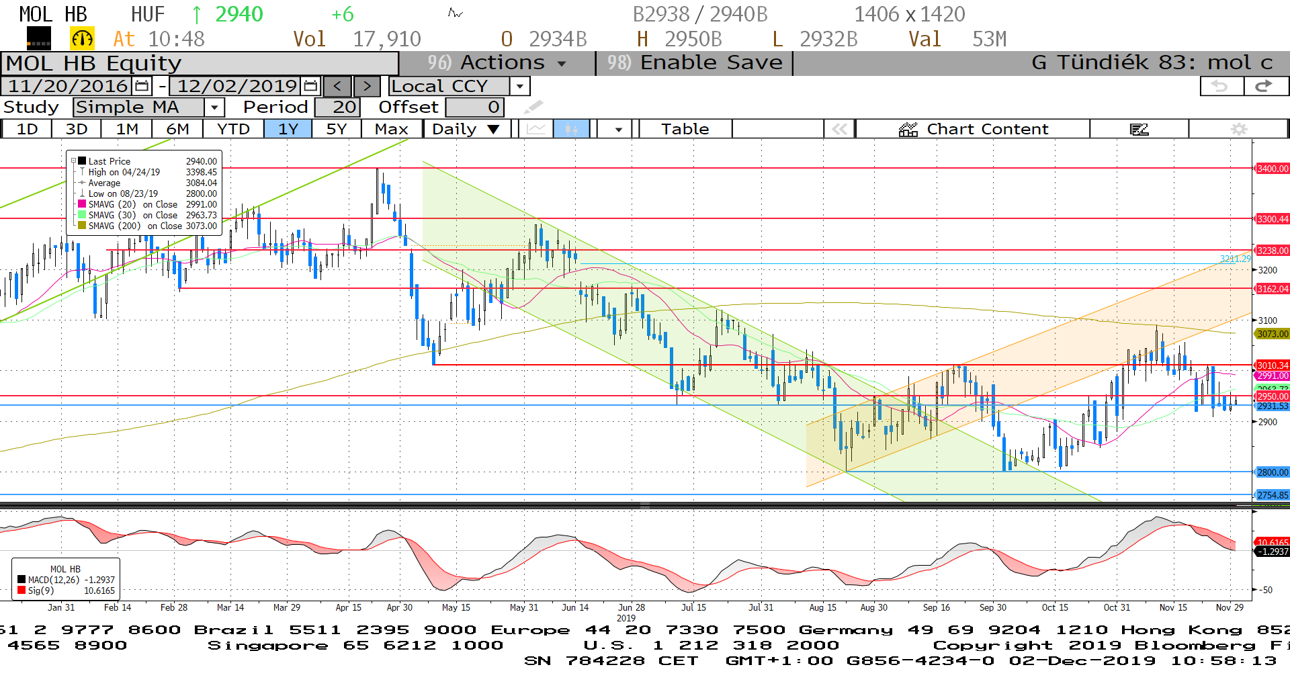Click the black signal-strength icon under MOL
The height and width of the screenshot is (698, 1290).
point(38,39)
